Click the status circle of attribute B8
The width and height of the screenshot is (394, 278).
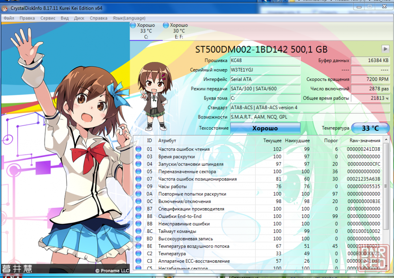138,216
